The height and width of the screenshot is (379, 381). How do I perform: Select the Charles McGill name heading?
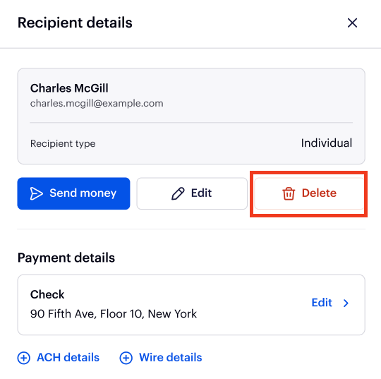69,88
